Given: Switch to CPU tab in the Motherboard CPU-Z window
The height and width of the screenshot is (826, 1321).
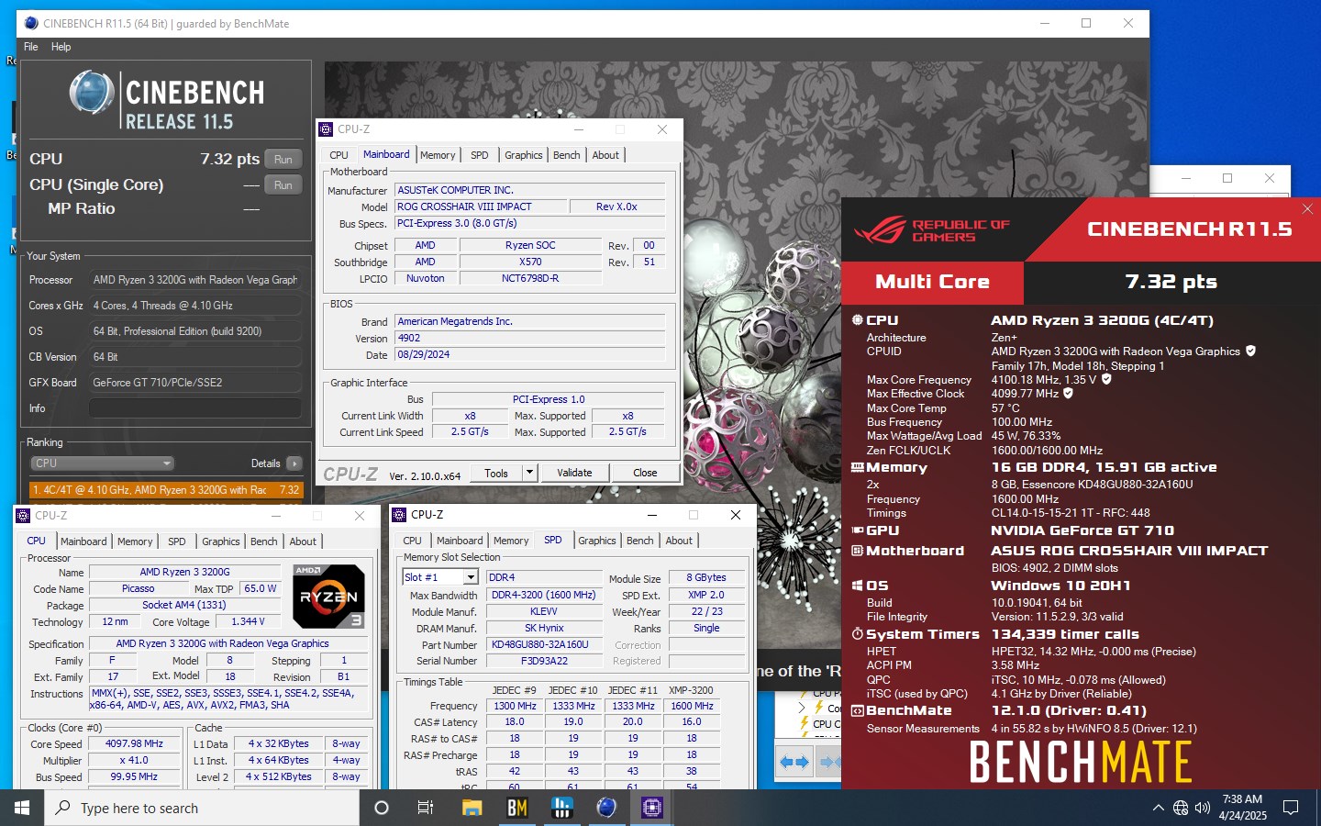Looking at the screenshot, I should tap(339, 155).
